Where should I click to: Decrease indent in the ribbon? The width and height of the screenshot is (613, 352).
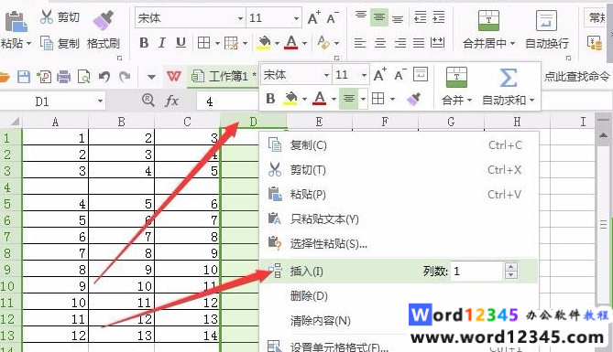point(421,17)
